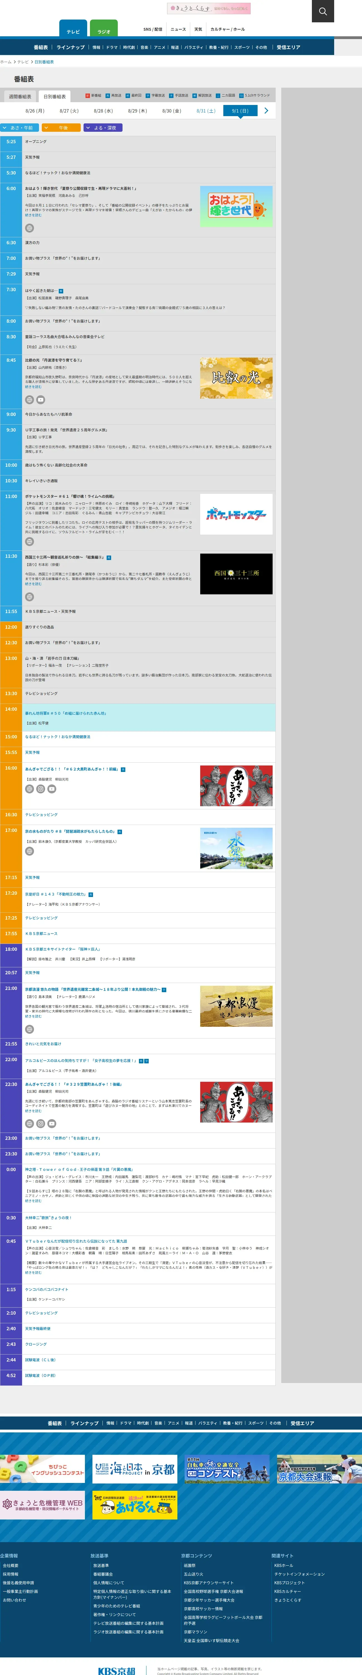Image resolution: width=362 pixels, height=1675 pixels.
Task: Click the next-week arrow beside 9/1 (日)
Action: pyautogui.click(x=266, y=111)
